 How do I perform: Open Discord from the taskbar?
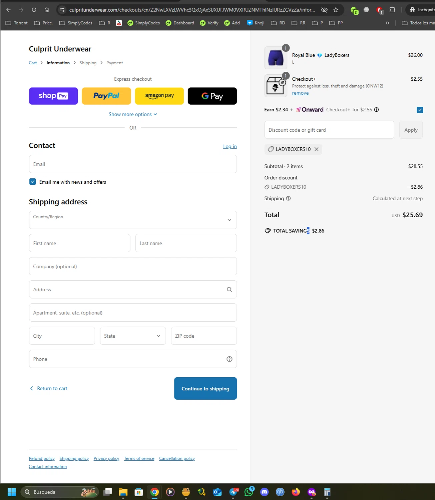(265, 492)
